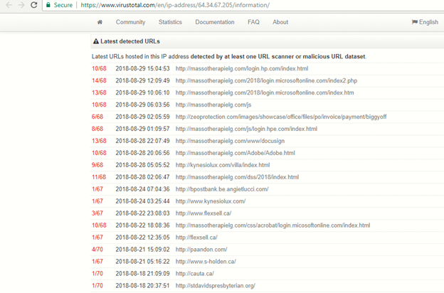The image size is (444, 293).
Task: Open the Community menu
Action: coord(130,22)
